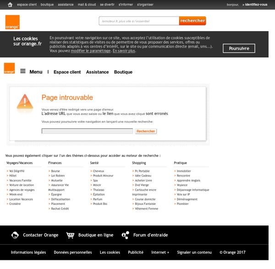This screenshot has height=269, width=275.
Task: Open Bourse link
Action: tap(55, 171)
